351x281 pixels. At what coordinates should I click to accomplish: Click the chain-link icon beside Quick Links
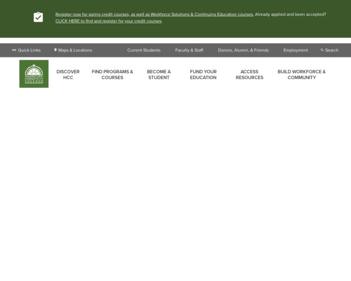point(14,50)
